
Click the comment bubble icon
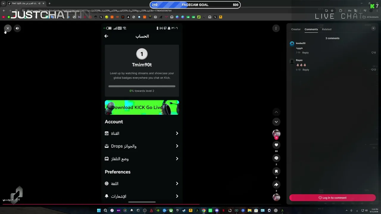coord(276,158)
